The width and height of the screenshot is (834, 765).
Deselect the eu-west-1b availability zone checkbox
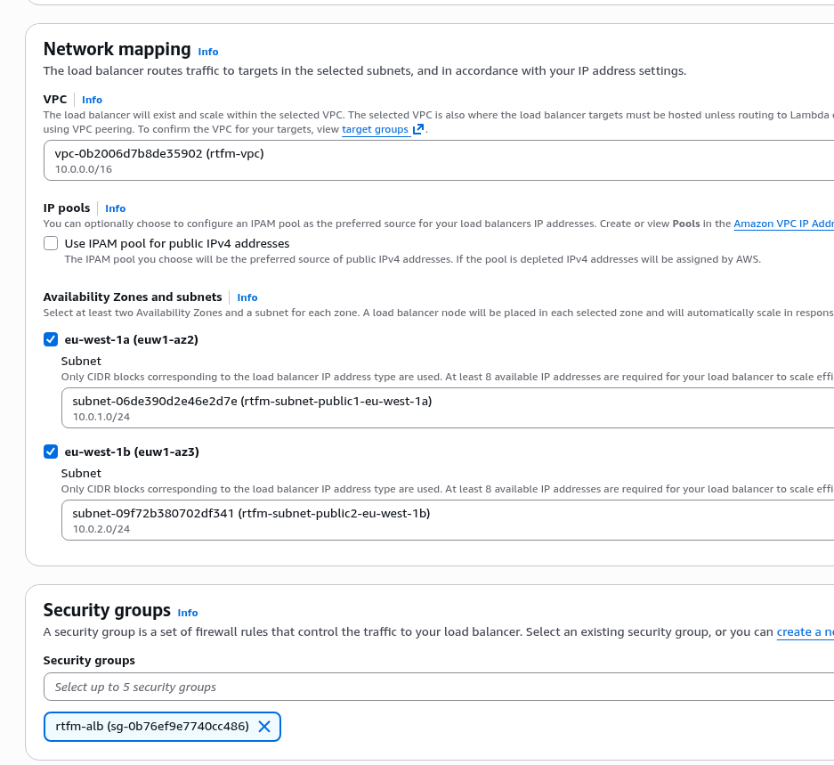pos(51,452)
